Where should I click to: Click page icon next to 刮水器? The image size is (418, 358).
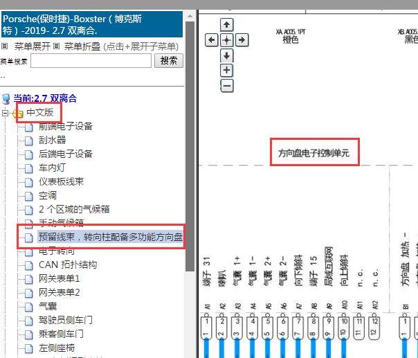pyautogui.click(x=29, y=141)
